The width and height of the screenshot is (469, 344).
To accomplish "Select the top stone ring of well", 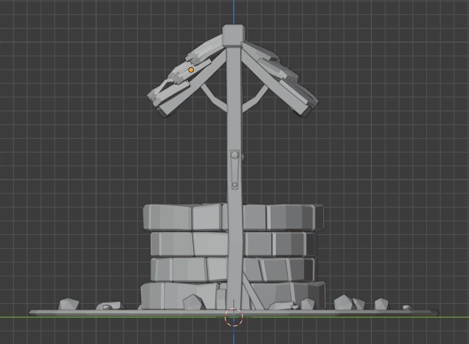I will [x=233, y=217].
